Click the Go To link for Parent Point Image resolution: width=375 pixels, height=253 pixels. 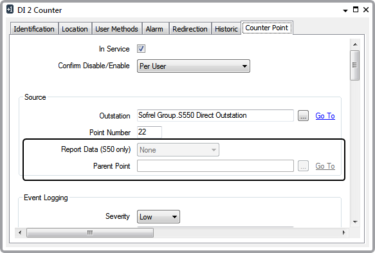(x=325, y=166)
